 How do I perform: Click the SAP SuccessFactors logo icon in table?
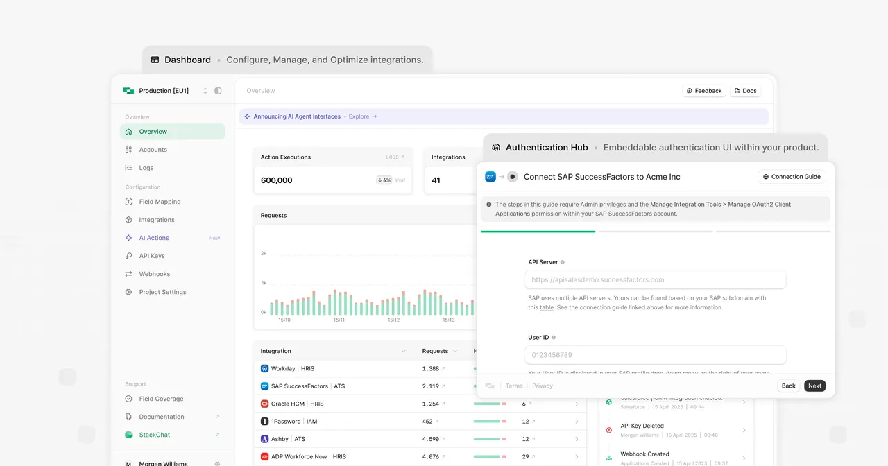(x=264, y=386)
